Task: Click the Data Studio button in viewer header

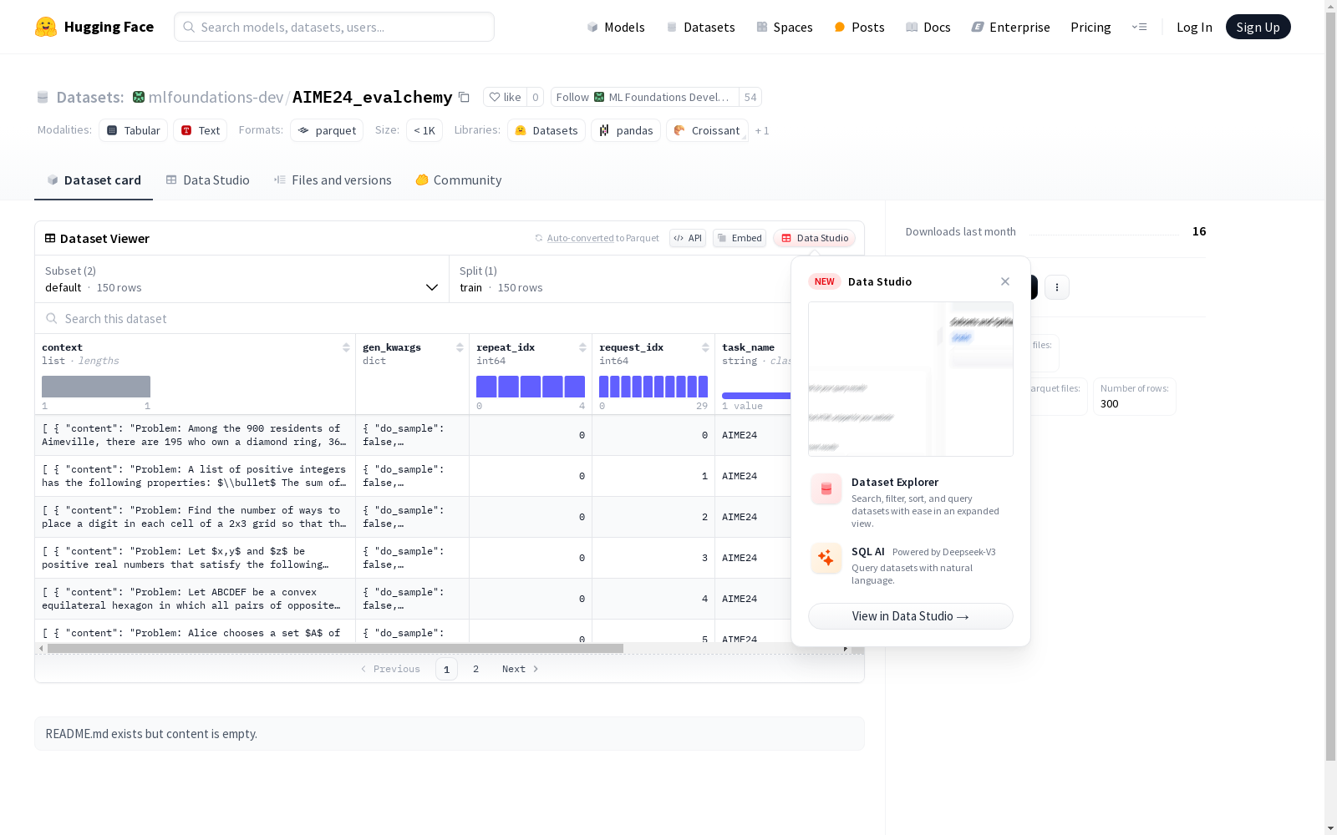Action: [x=814, y=238]
